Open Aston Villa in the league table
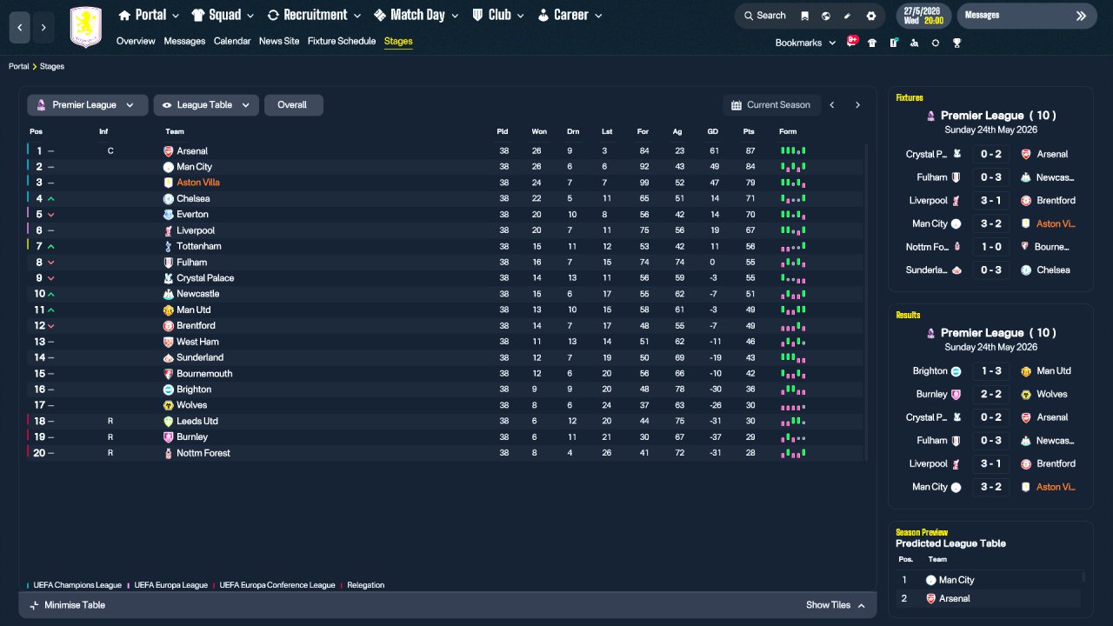 click(x=198, y=183)
